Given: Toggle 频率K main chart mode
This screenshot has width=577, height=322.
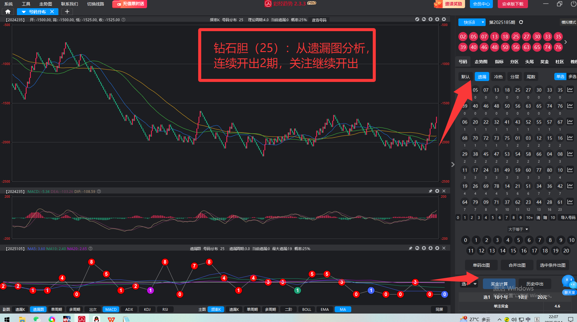Looking at the screenshot, I should 216,309.
